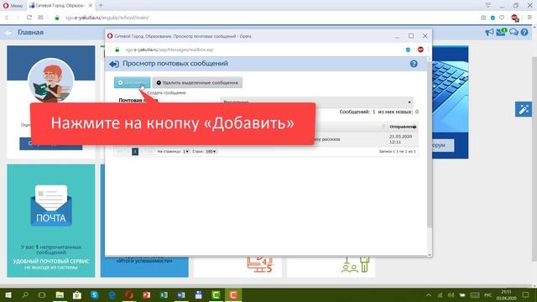This screenshot has height=302, width=537.
Task: Open the mail folder dropdown
Action: (317, 102)
